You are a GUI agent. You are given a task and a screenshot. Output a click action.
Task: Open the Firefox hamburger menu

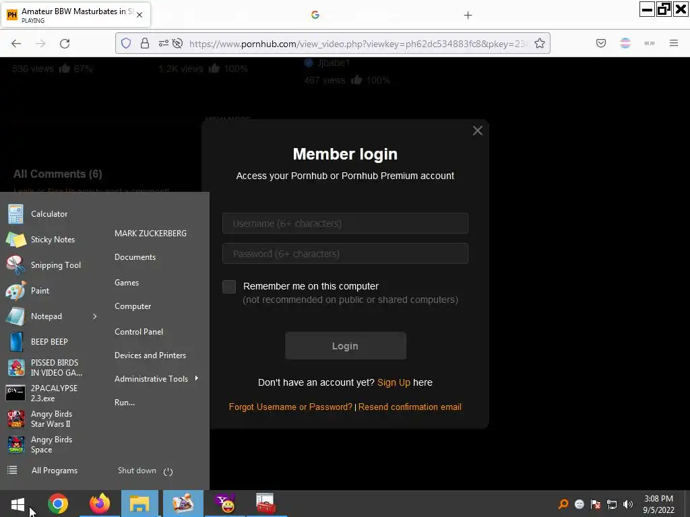click(x=674, y=43)
